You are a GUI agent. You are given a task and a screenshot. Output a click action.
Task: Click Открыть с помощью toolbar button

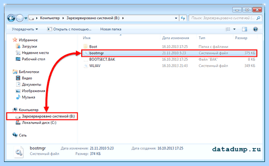(x=69, y=29)
